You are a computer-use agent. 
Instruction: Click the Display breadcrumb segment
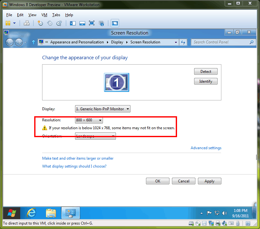tap(117, 42)
